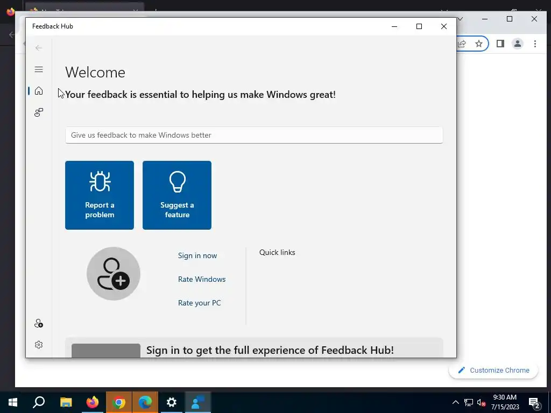This screenshot has height=413, width=551.
Task: Click the add-account avatar circle
Action: tap(114, 274)
